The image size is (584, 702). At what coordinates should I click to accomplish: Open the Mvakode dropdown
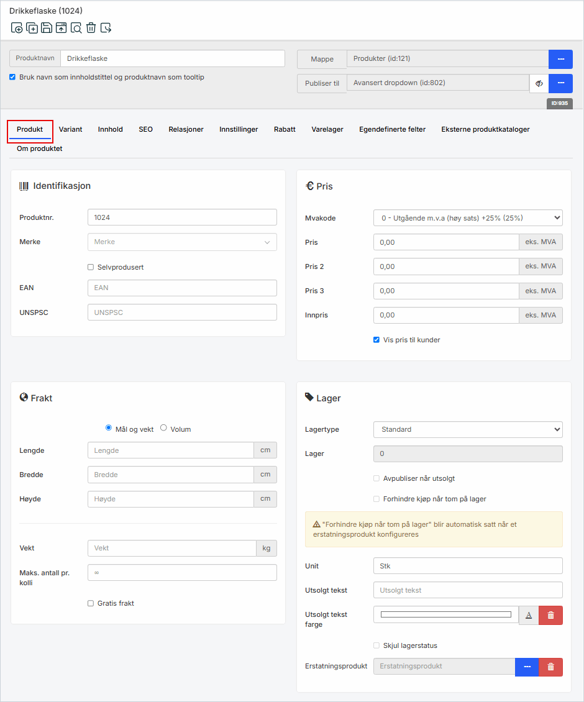click(x=467, y=218)
